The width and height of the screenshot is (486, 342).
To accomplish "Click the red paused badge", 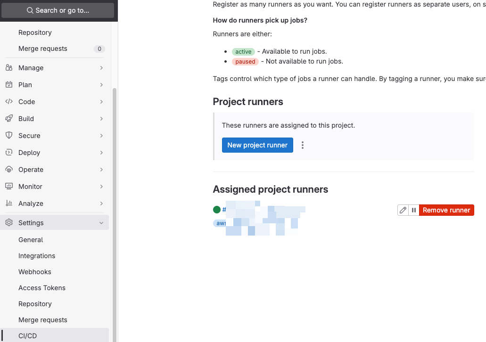I will coord(245,61).
